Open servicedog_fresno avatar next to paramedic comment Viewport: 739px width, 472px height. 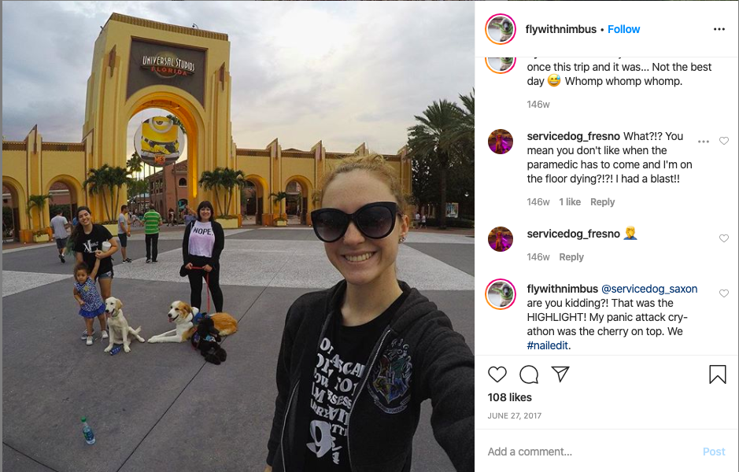(x=501, y=142)
